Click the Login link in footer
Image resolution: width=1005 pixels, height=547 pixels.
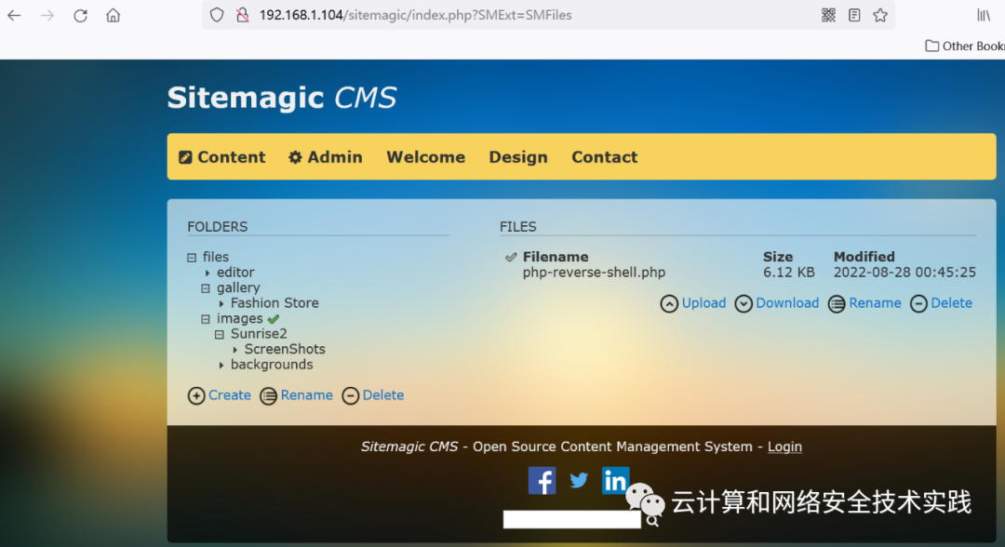tap(784, 447)
